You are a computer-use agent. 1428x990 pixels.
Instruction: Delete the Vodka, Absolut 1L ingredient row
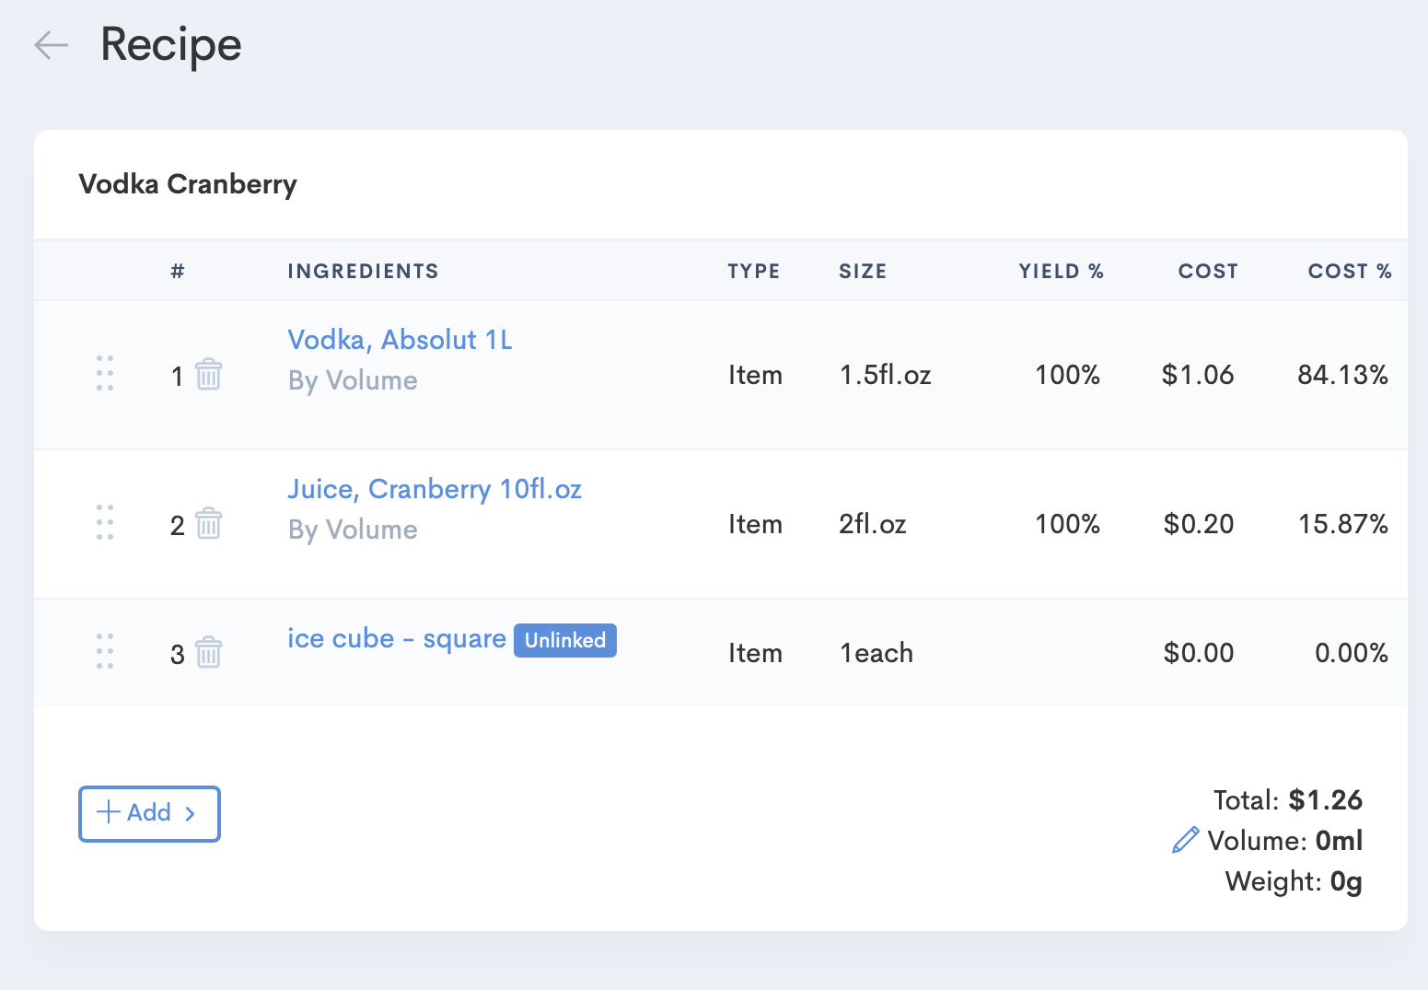(x=209, y=375)
